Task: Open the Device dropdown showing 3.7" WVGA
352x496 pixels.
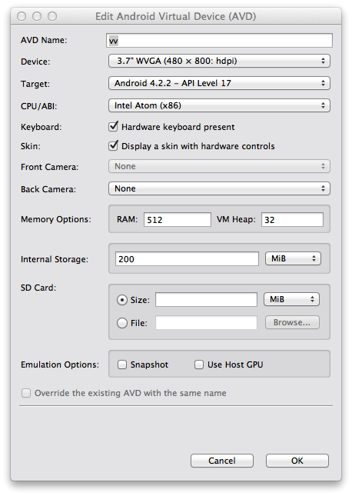Action: coord(219,61)
